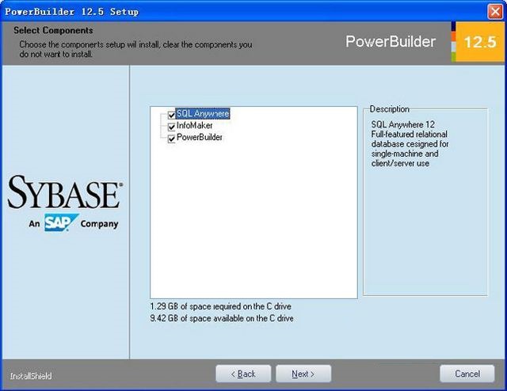This screenshot has height=391, width=507.
Task: Click the Sybase logo
Action: pyautogui.click(x=65, y=192)
